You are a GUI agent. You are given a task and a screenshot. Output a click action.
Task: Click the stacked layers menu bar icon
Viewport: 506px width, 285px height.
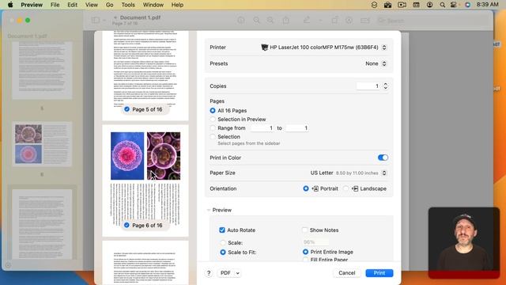click(374, 5)
